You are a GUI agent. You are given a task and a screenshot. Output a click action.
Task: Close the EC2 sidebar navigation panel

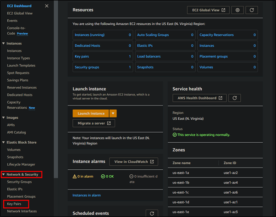coord(47,6)
